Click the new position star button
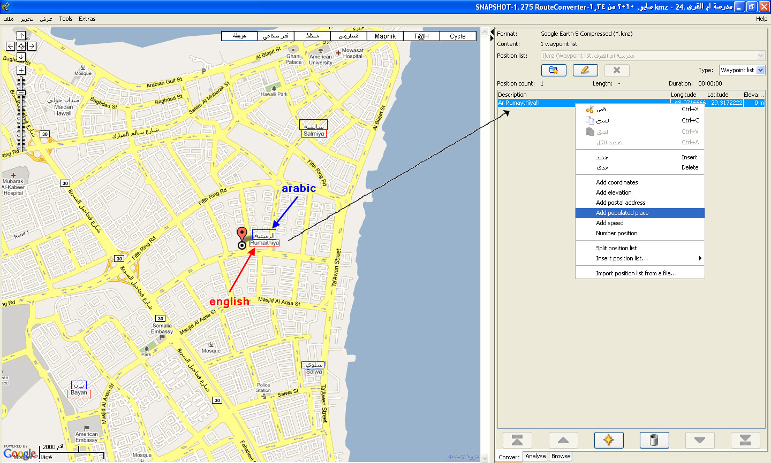The width and height of the screenshot is (771, 463). (x=608, y=440)
